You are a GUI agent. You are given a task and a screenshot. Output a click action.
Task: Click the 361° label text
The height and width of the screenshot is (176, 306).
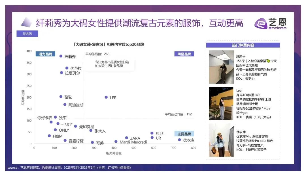pos(69,125)
